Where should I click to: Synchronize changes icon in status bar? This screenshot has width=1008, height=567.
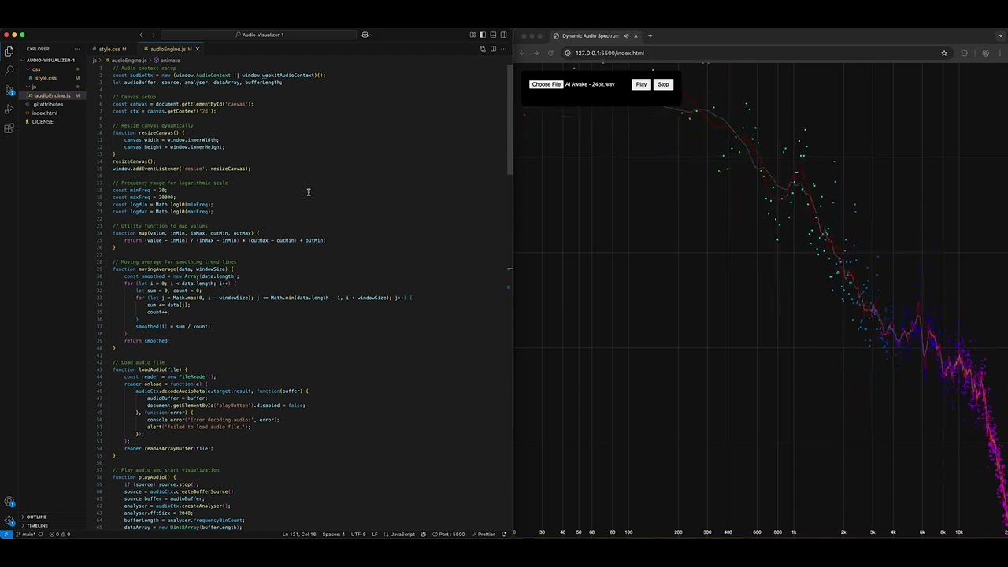click(43, 534)
